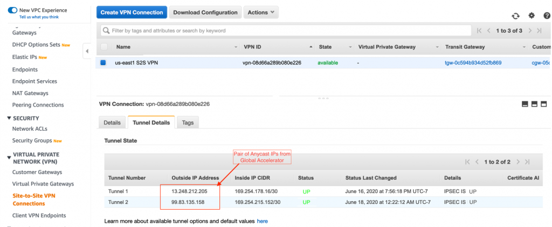Go to last page of VPN connections
552x227 pixels.
point(539,31)
